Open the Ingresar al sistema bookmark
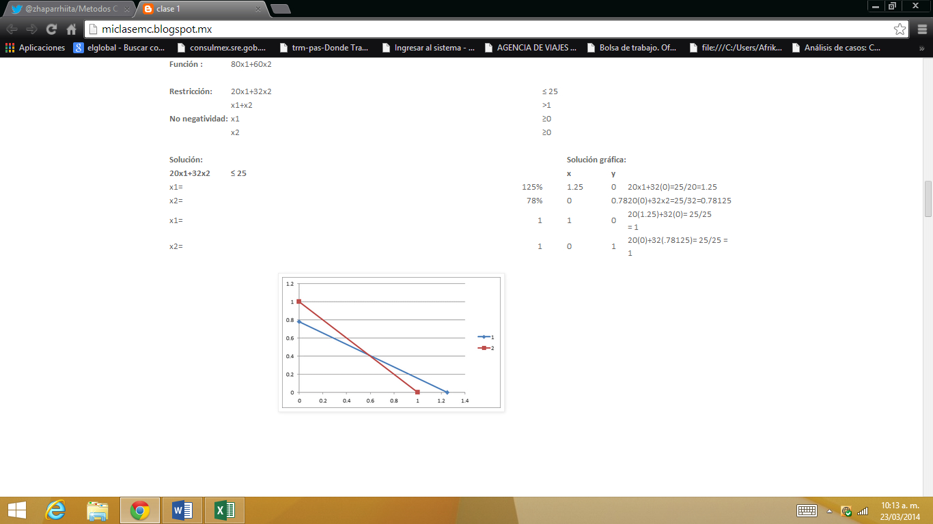This screenshot has height=524, width=933. (428, 48)
